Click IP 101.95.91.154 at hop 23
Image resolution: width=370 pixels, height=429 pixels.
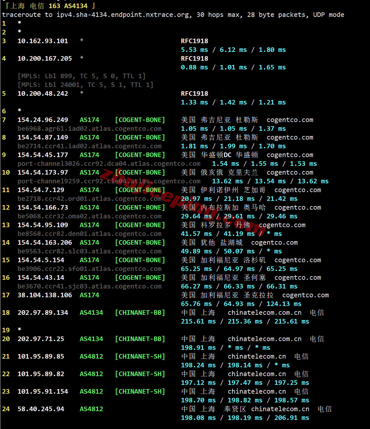43,391
